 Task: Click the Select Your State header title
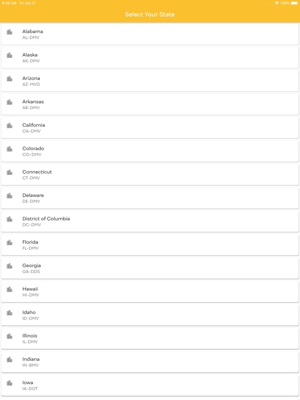point(150,14)
